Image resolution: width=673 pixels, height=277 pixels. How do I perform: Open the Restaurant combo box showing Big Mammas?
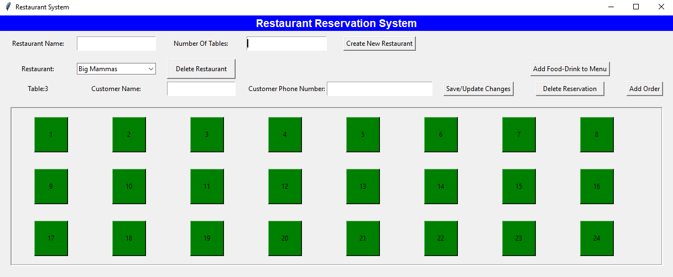tap(117, 69)
